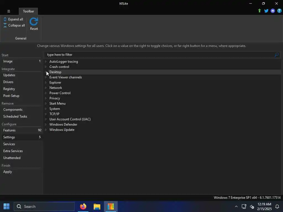The height and width of the screenshot is (212, 283).
Task: Click the Collapse all icon
Action: coord(5,25)
